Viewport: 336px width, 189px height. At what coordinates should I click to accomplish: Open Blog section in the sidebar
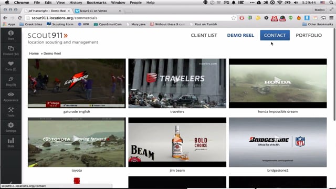point(10,81)
